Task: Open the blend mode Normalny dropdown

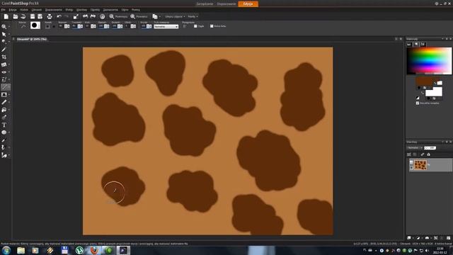Action: click(166, 26)
